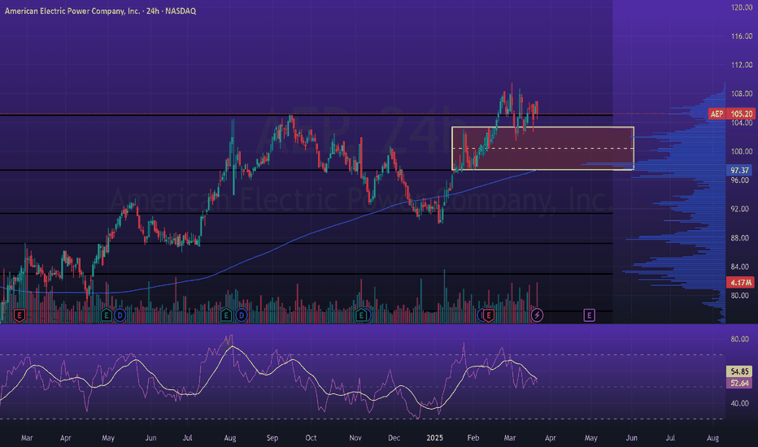Click the Feb label on the time axis
This screenshot has width=758, height=447.
click(x=473, y=438)
